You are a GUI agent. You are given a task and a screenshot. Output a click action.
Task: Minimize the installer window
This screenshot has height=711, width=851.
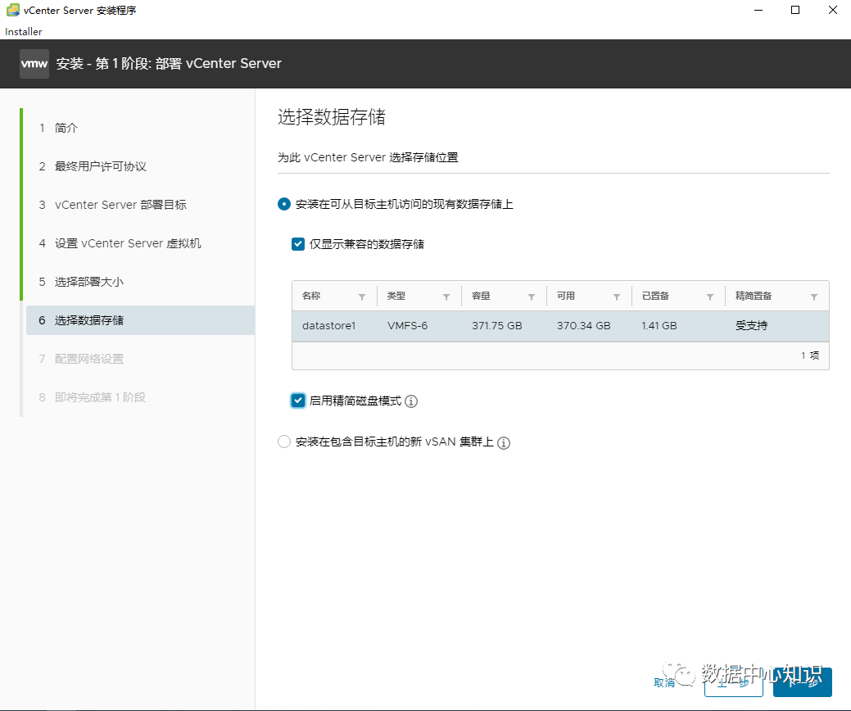point(758,10)
